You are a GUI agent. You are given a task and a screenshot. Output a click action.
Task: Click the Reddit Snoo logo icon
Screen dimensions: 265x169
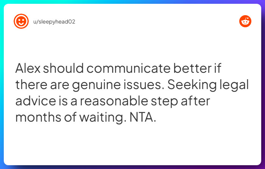[245, 21]
